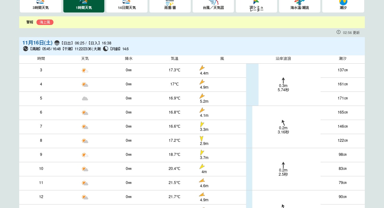The height and width of the screenshot is (208, 384).
Task: Click the cloudy weather icon at hour 5
Action: 85,99
